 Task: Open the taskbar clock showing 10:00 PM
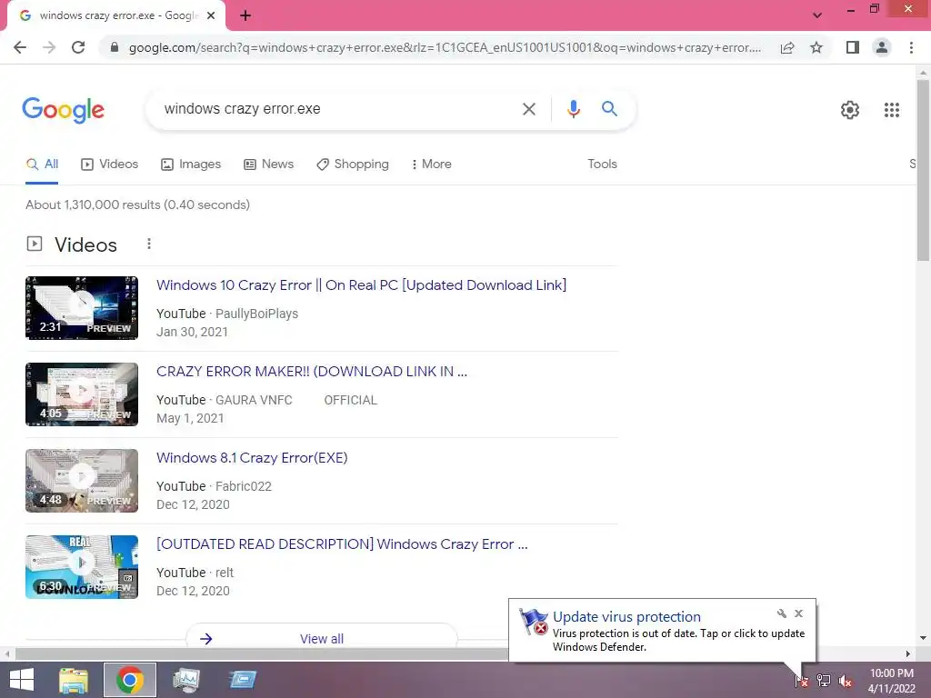click(x=891, y=680)
